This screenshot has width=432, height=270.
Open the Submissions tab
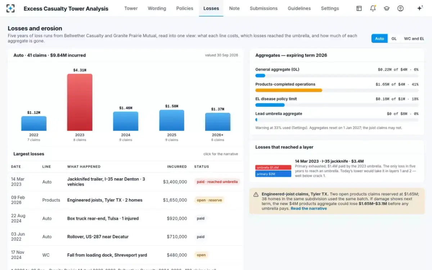(x=264, y=8)
